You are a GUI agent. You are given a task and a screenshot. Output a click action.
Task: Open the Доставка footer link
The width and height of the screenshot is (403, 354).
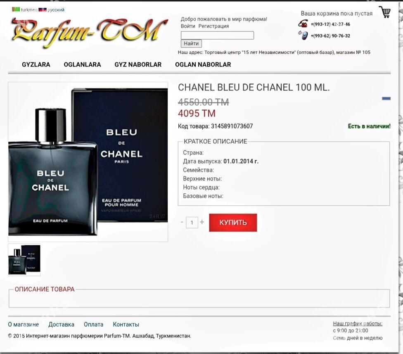[x=61, y=324]
